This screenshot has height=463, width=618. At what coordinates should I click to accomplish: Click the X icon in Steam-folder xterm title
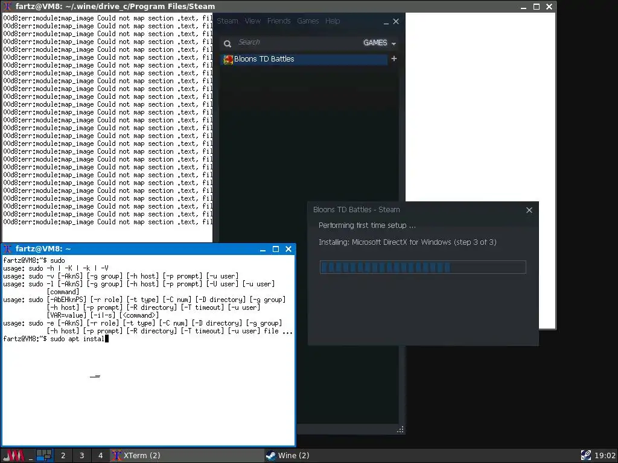7,6
